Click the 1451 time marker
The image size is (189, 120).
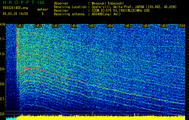(20, 26)
